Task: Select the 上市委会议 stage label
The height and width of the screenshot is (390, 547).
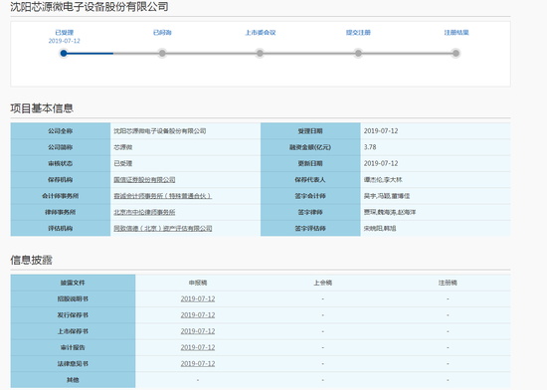Action: point(261,33)
